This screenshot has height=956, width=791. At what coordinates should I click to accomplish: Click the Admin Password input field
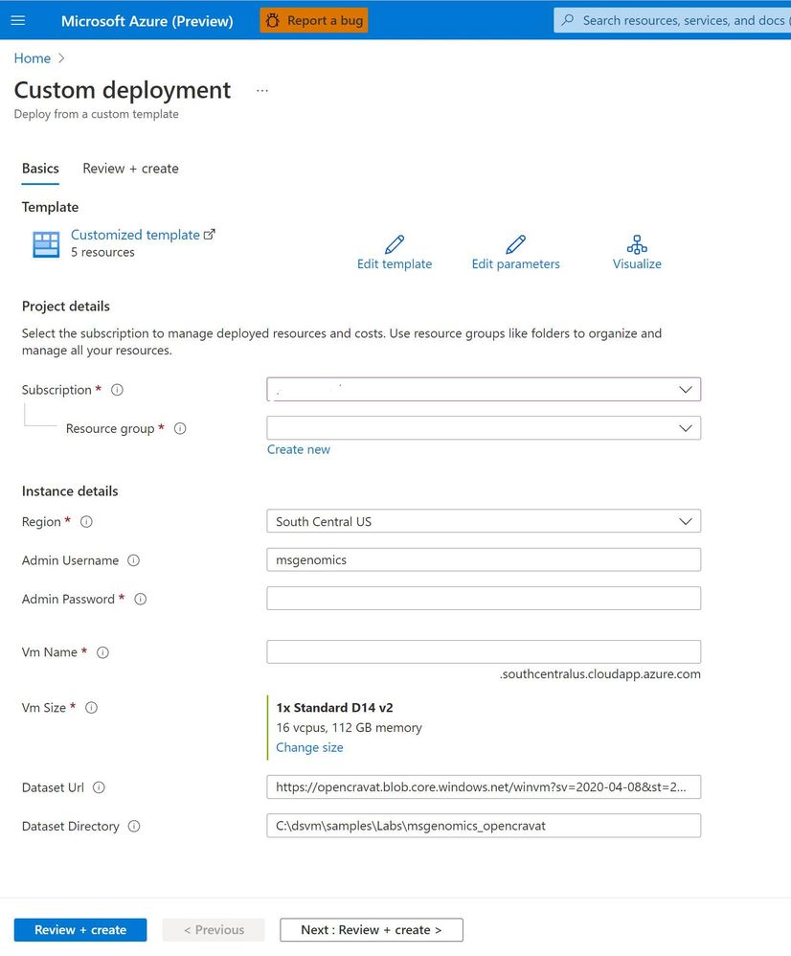[484, 599]
